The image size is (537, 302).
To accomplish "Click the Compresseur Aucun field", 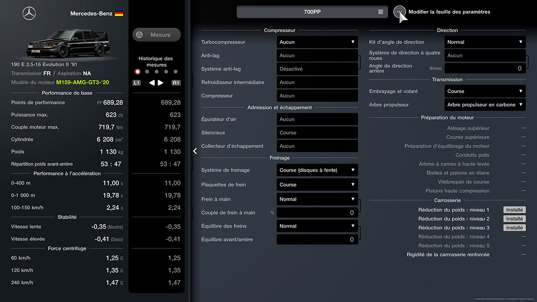I will (318, 96).
